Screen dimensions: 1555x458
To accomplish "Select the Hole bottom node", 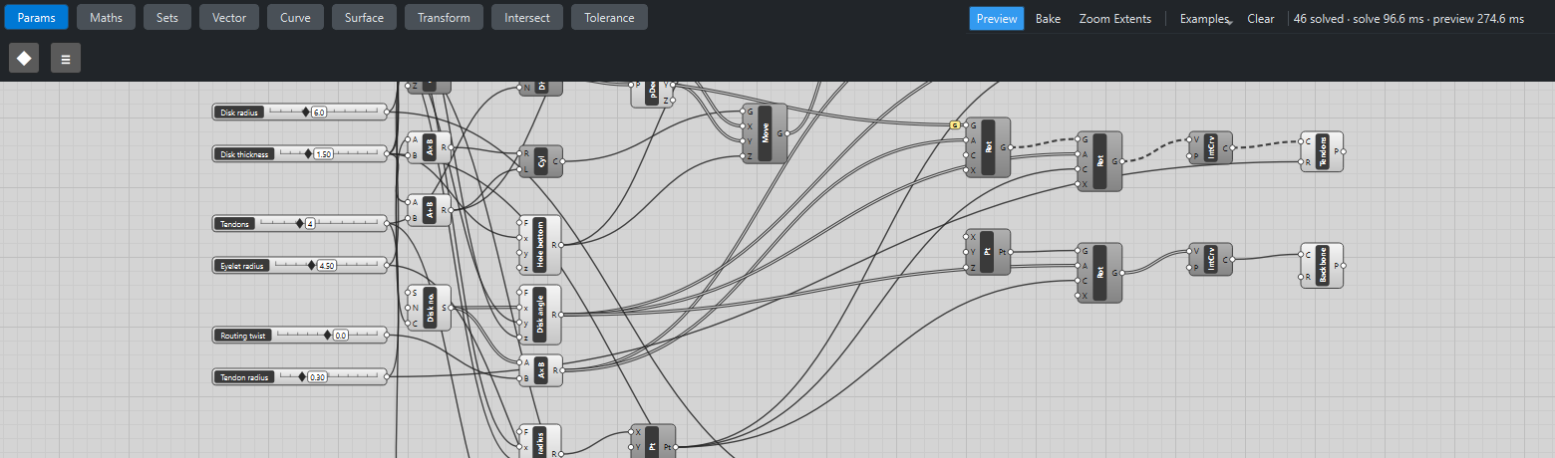I will pyautogui.click(x=540, y=245).
